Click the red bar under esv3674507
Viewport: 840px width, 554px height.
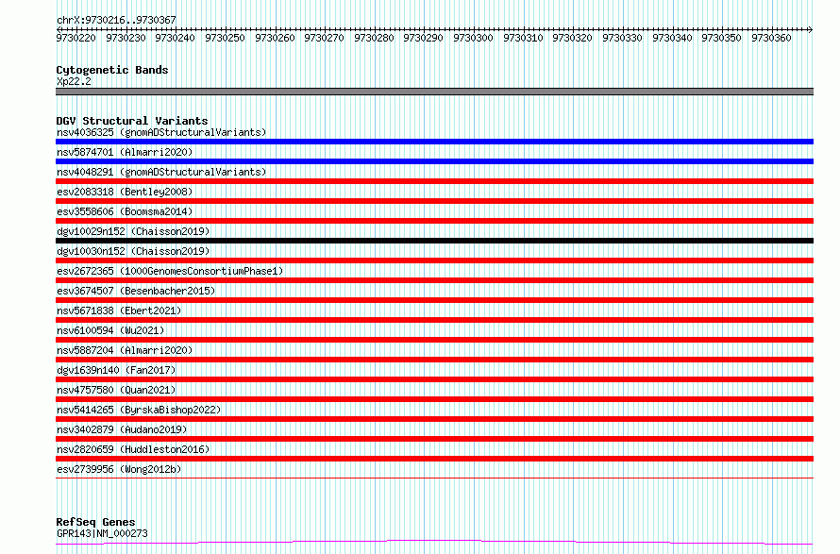point(434,300)
